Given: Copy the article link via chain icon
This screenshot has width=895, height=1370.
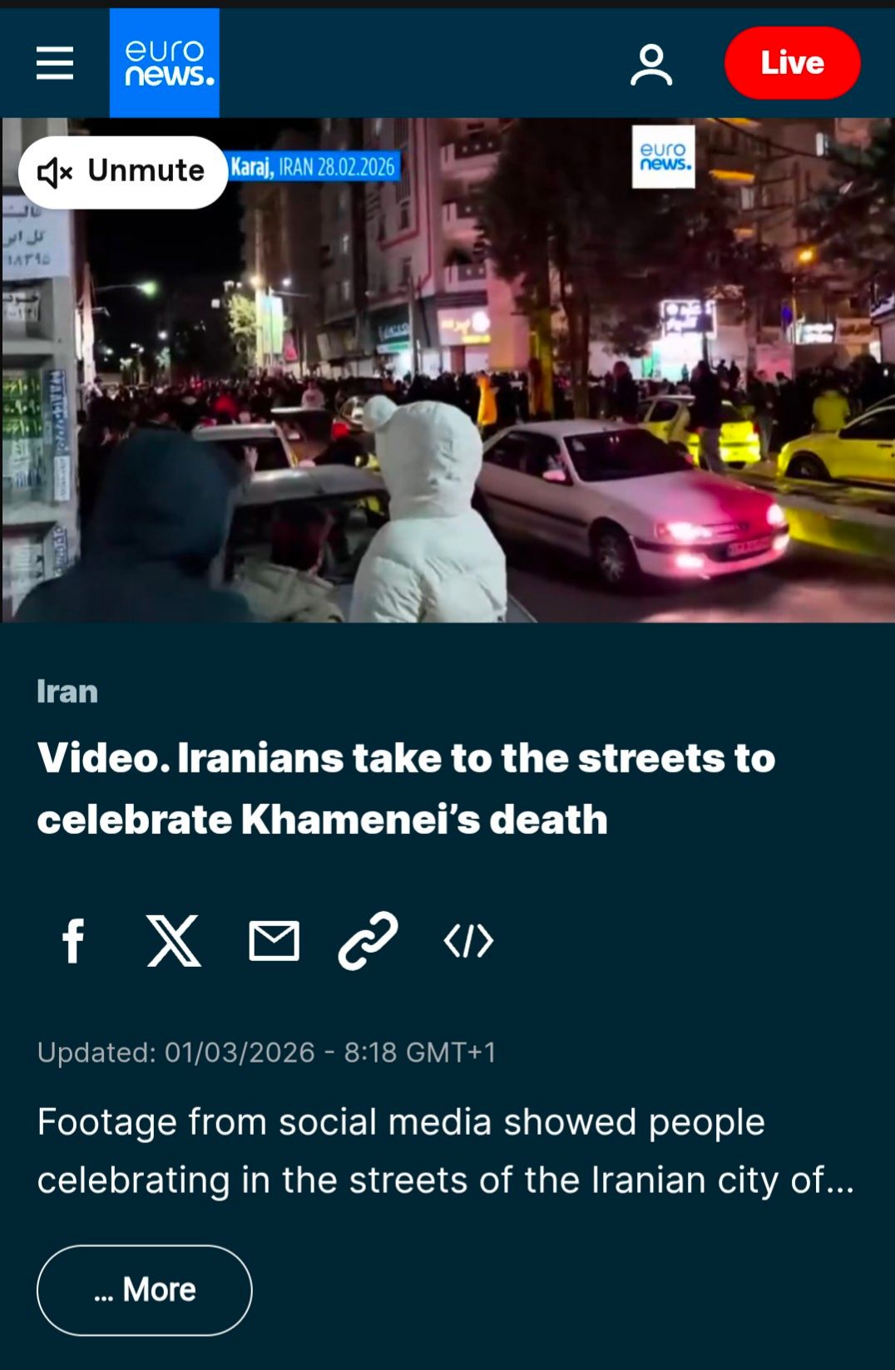Looking at the screenshot, I should [x=368, y=941].
